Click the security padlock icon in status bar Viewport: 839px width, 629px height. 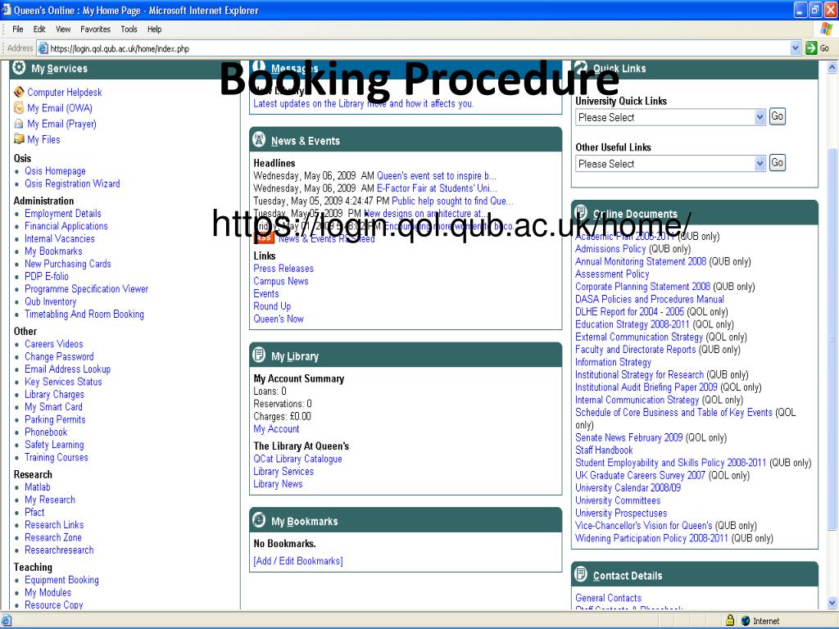730,621
